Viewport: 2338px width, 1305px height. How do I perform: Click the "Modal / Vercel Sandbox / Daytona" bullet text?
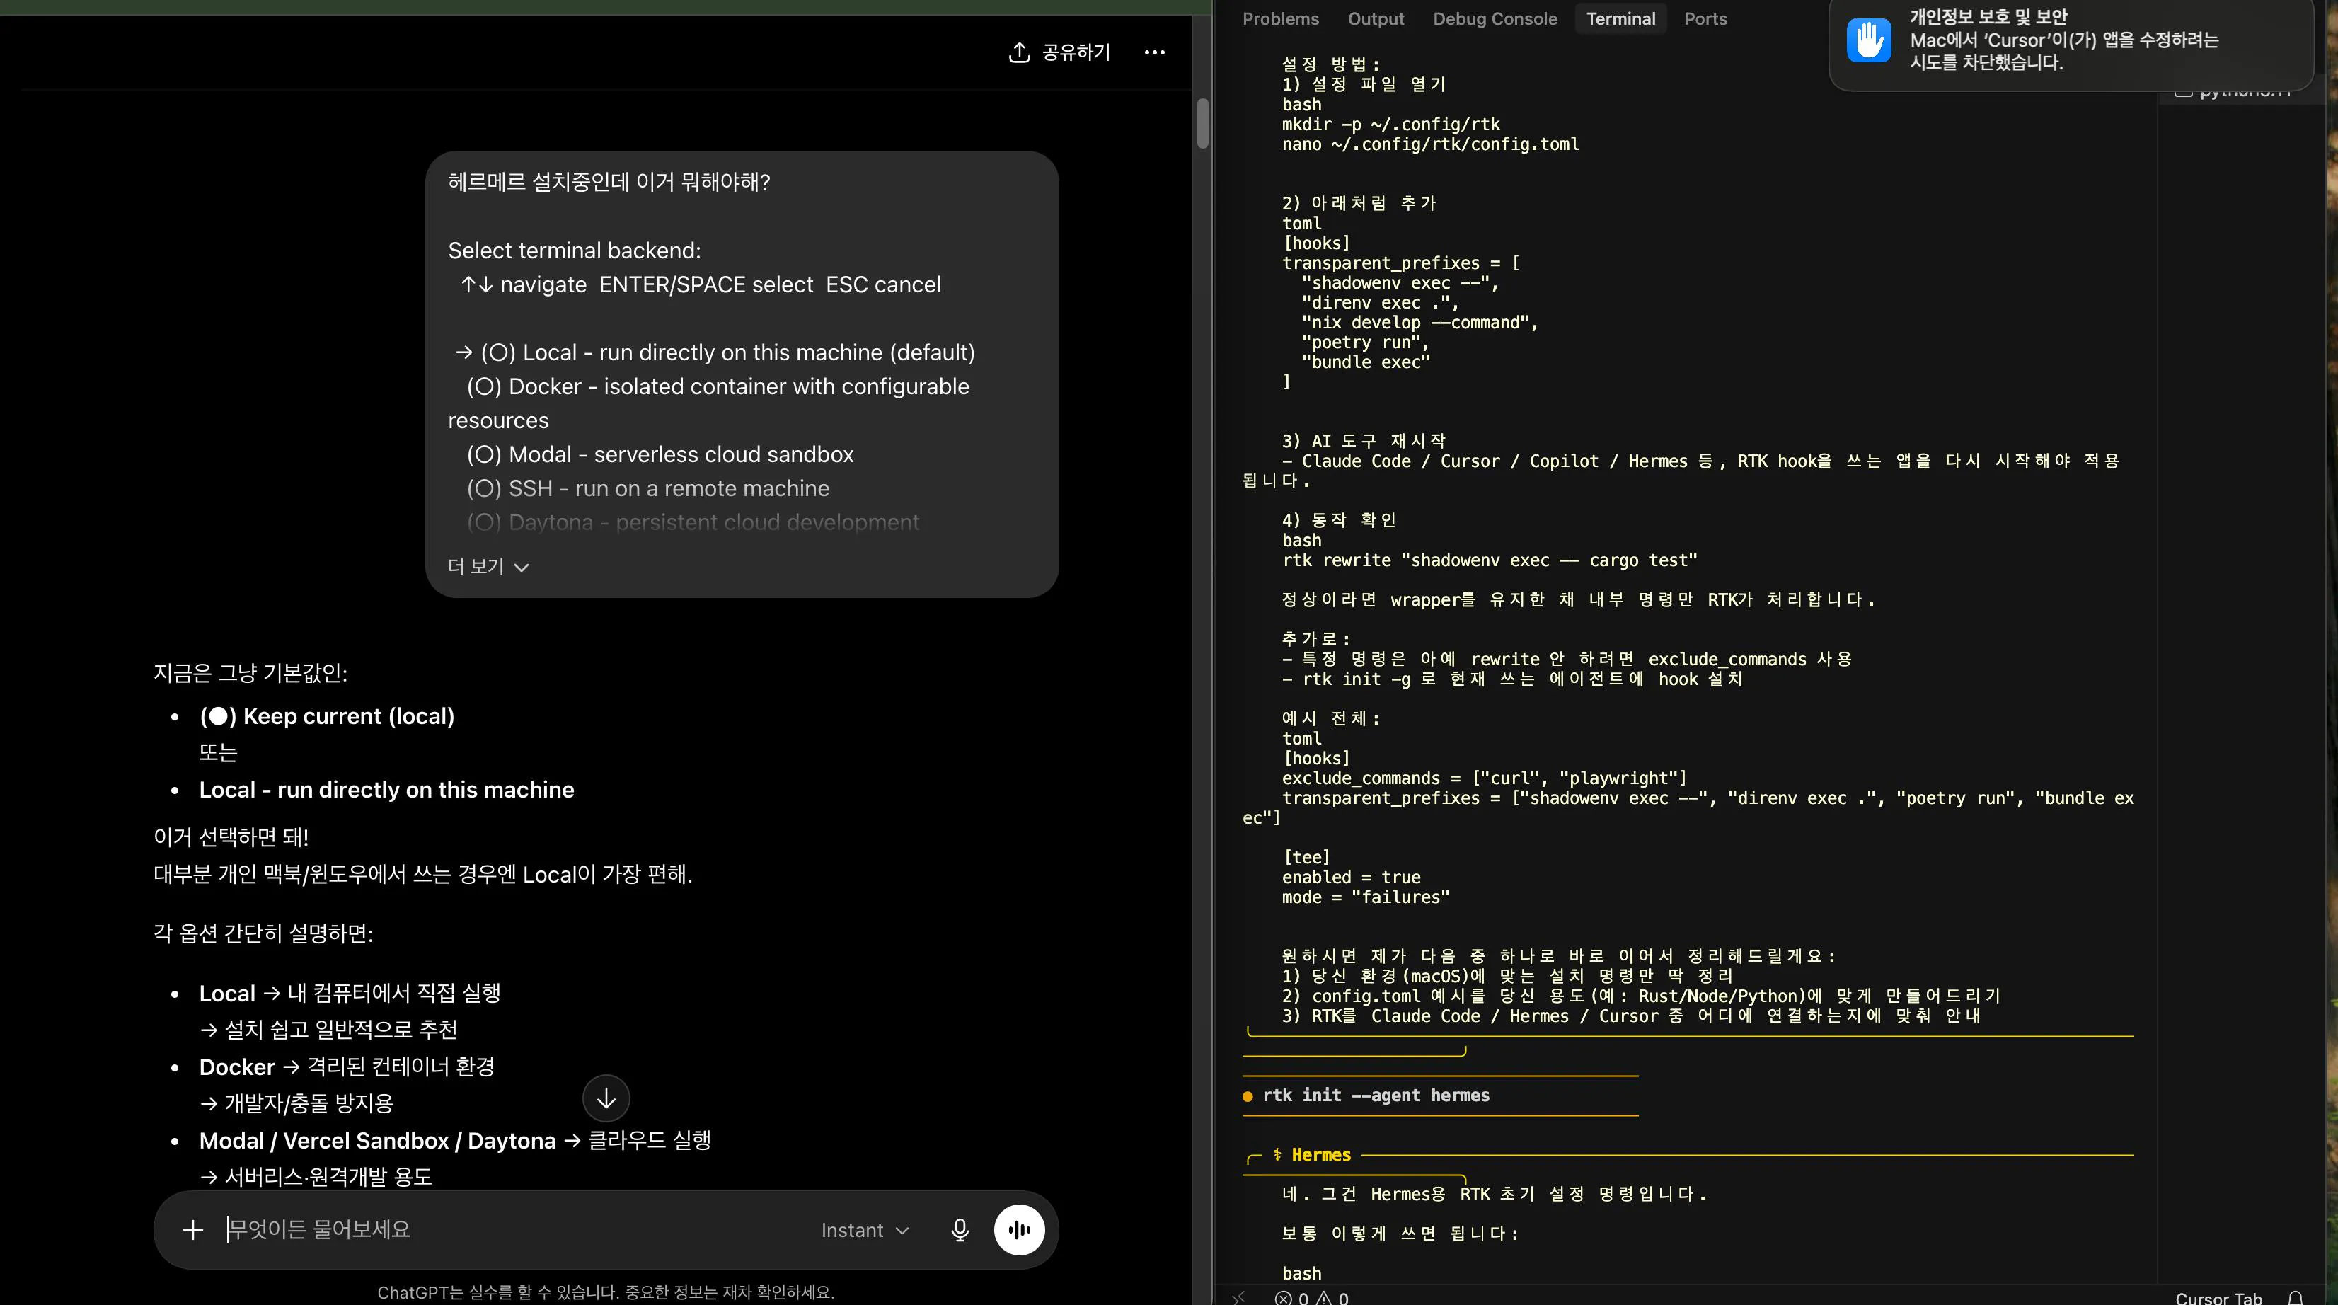coord(376,1141)
